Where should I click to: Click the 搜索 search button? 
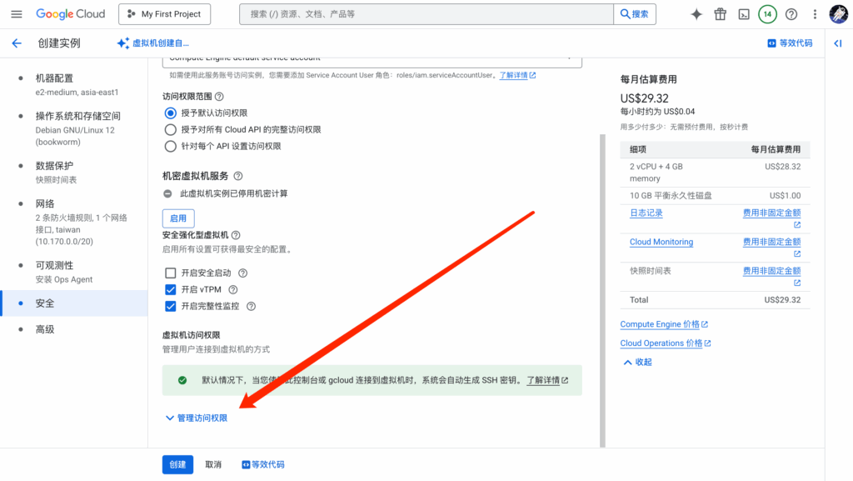tap(635, 14)
